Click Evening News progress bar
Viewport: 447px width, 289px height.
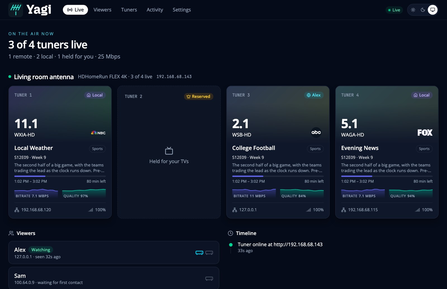387,176
